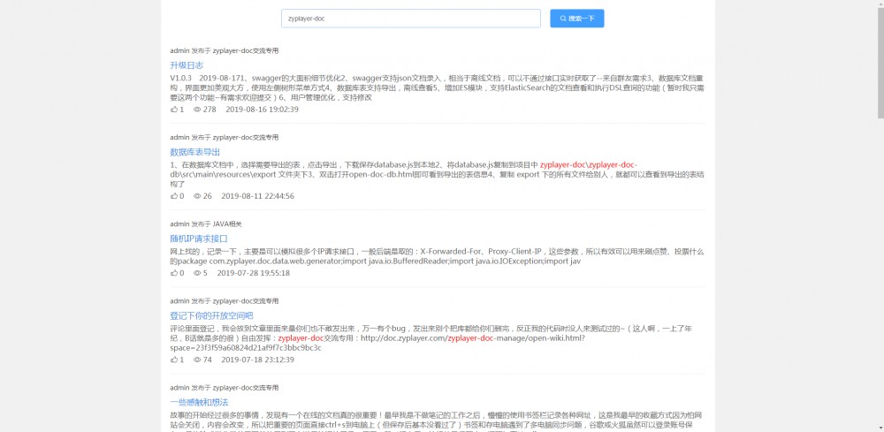
Task: Click the like icon on 登记下你的开放空间吧 post
Action: [173, 360]
